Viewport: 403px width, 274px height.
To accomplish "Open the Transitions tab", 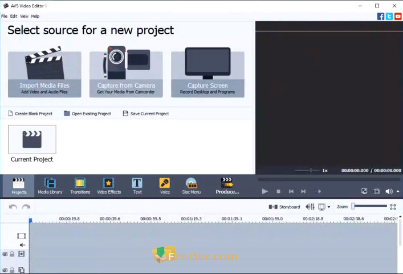I will click(80, 186).
